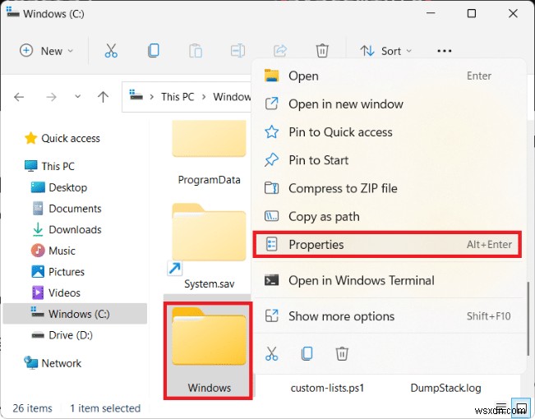Open Music in the sidebar
Image resolution: width=535 pixels, height=419 pixels.
[53, 251]
